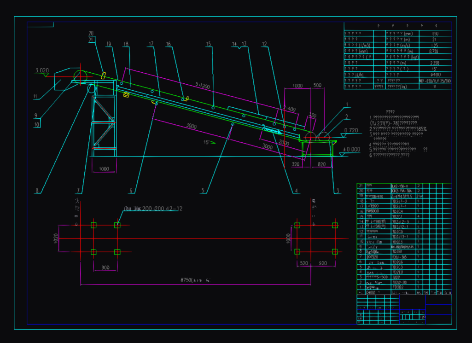The image size is (472, 343).
Task: Click the TD2J13-1 cell in the parts list
Action: coord(400,237)
